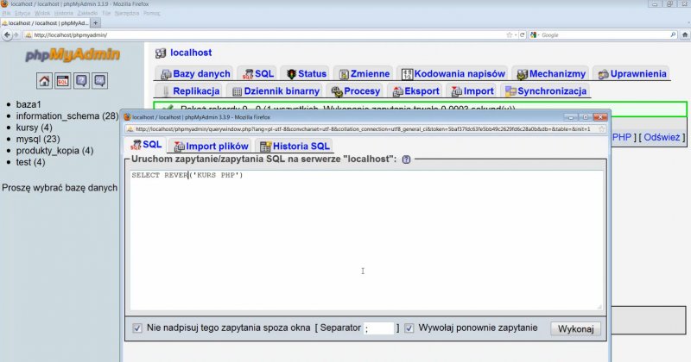The width and height of the screenshot is (691, 362).
Task: Toggle 'Nie nadpisuj tego zapytania' checkbox
Action: tap(137, 328)
